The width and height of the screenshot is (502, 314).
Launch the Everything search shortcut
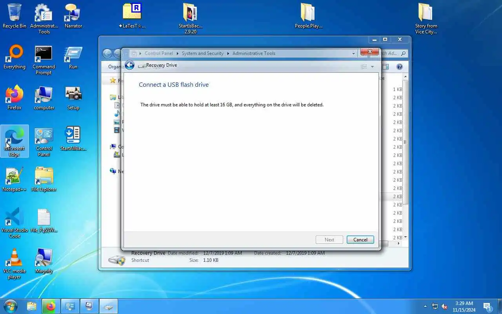point(15,57)
